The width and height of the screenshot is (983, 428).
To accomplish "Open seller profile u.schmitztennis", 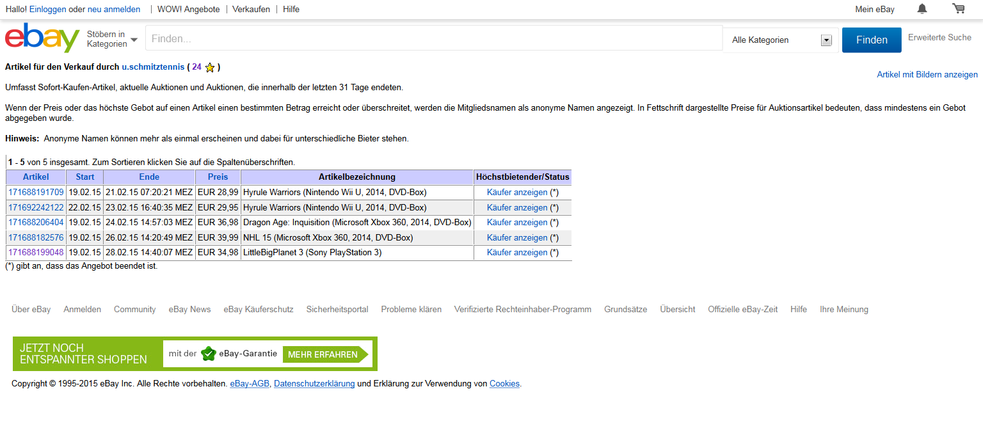I will pos(153,67).
